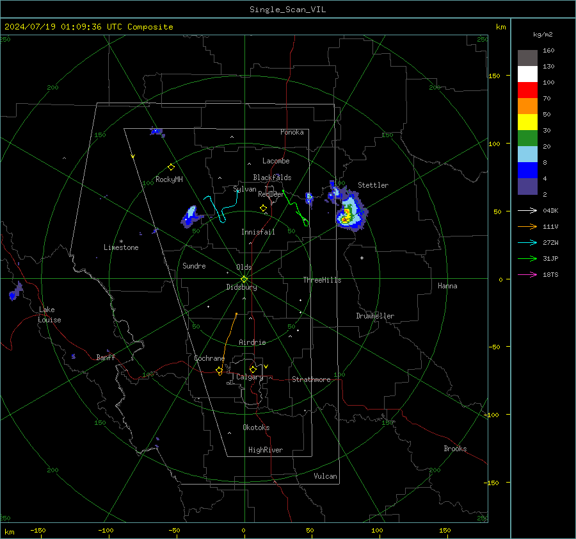
Task: Click the red 70-100 legend color
Action: (x=527, y=90)
